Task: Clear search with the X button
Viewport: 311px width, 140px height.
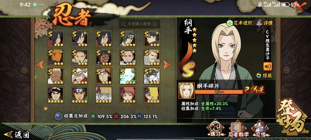Action: coord(155,24)
